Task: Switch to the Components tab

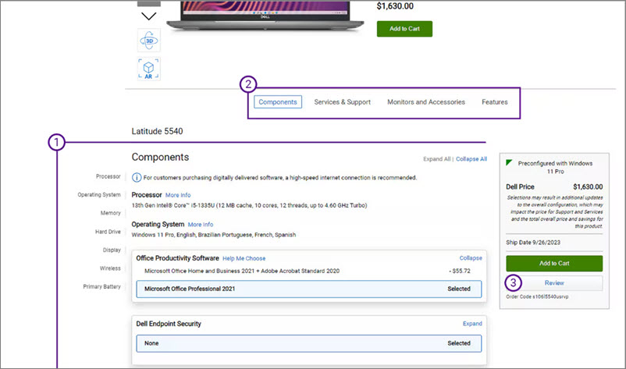Action: click(x=278, y=102)
